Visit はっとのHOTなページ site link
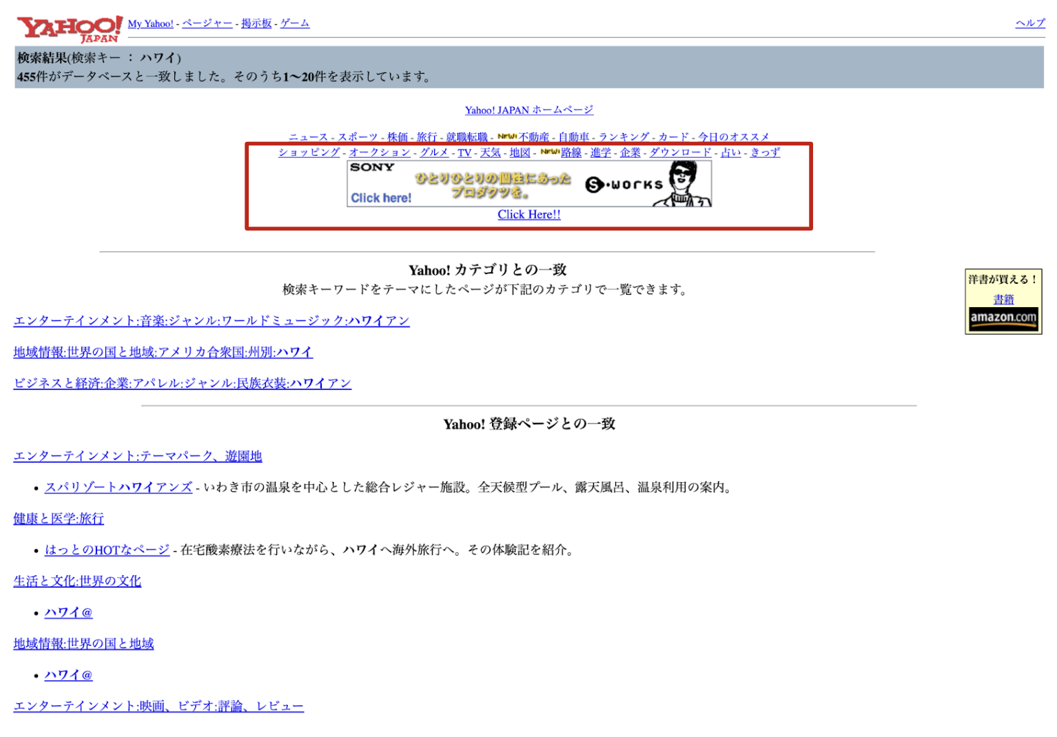 tap(107, 550)
